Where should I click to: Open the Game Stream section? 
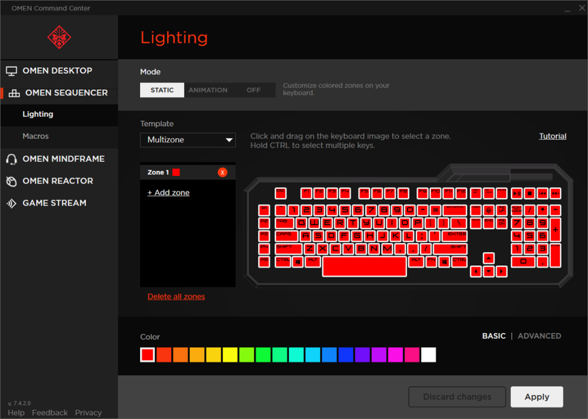click(54, 203)
